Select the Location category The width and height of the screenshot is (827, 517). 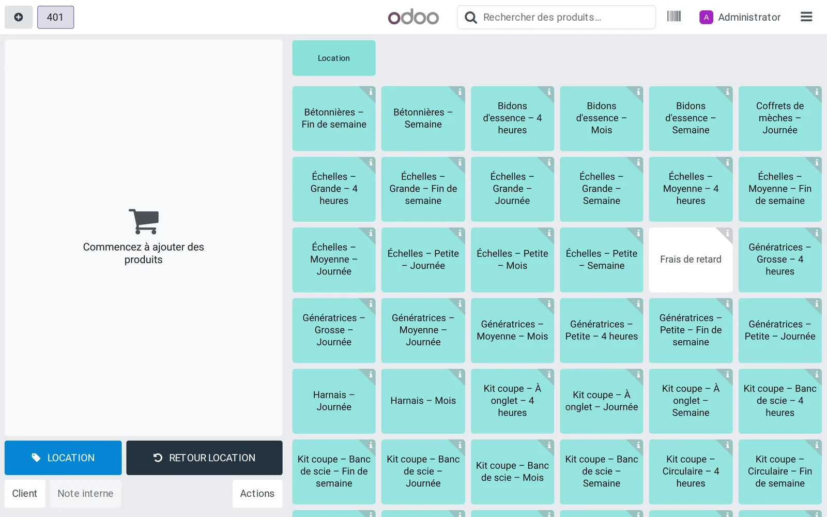click(x=334, y=58)
